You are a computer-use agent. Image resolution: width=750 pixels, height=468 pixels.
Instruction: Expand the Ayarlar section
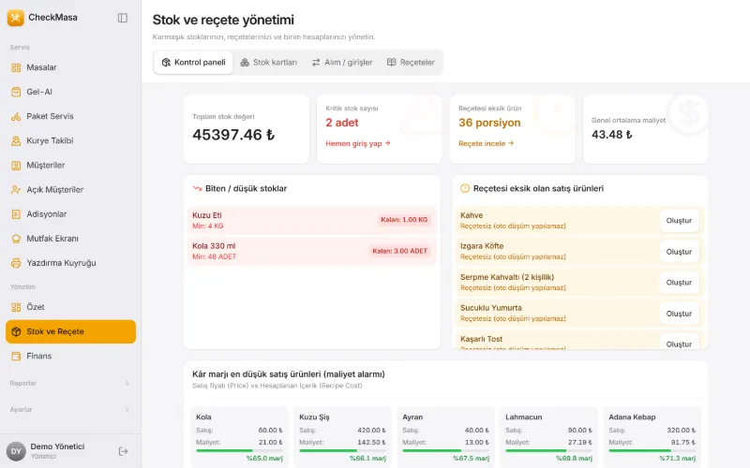tap(70, 410)
